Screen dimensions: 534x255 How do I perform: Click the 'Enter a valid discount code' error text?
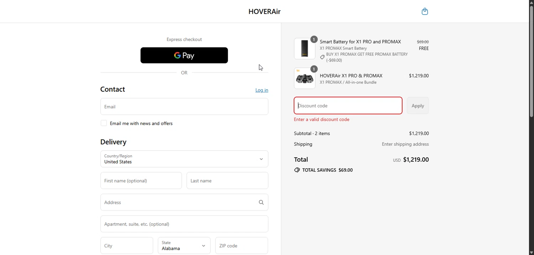click(321, 119)
